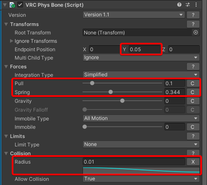This screenshot has height=185, width=207.
Task: Open Allow Collision True dropdown
Action: tap(141, 179)
